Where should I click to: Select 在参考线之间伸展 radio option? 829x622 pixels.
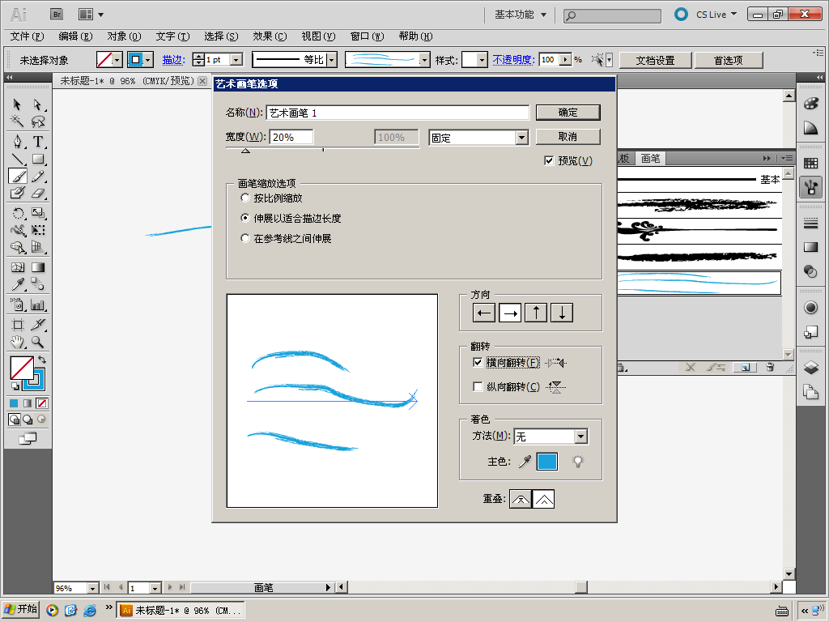pos(244,238)
